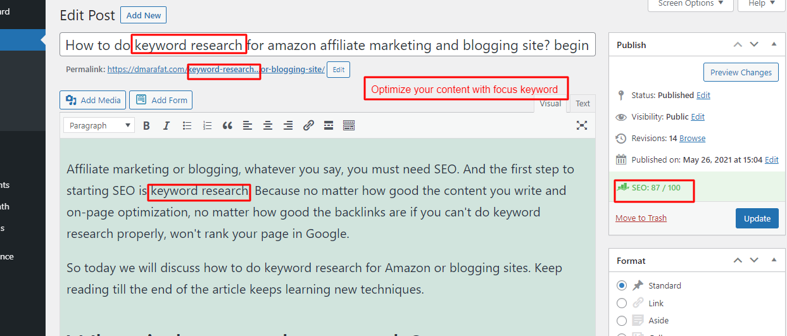
Task: Click into the first body paragraph
Action: [x=320, y=201]
